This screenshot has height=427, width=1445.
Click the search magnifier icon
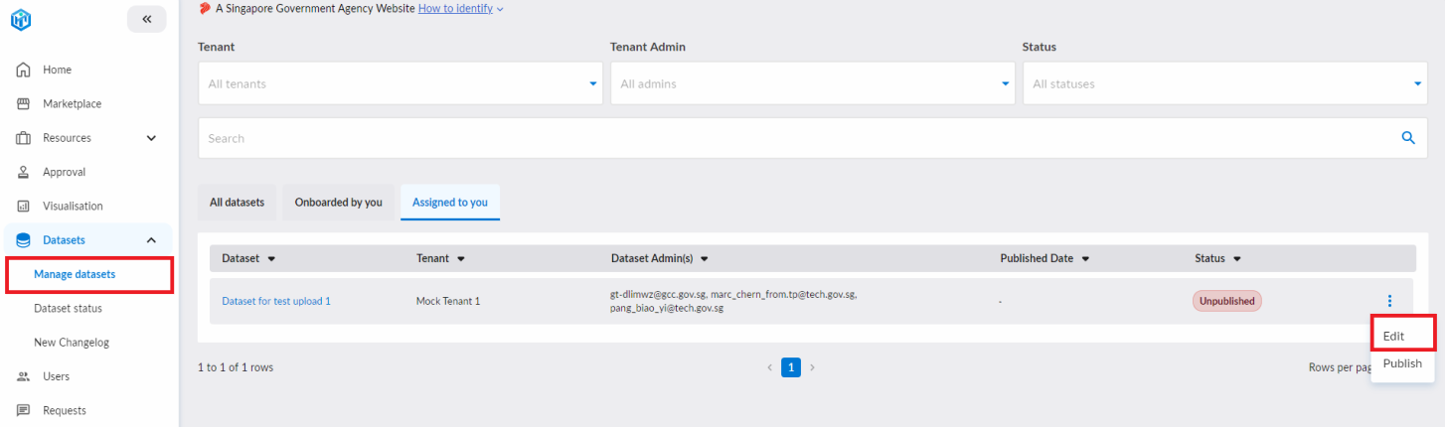coord(1407,138)
